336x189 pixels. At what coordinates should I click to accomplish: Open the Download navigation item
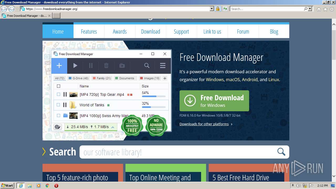click(150, 31)
